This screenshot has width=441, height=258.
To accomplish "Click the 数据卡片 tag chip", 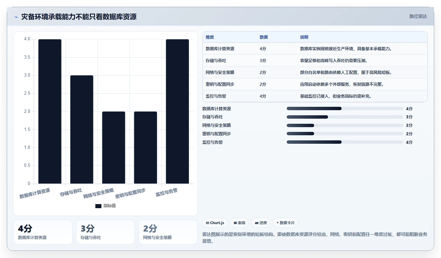I will tap(286, 223).
